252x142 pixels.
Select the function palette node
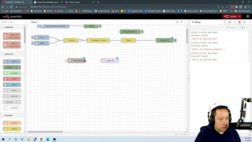[12, 123]
